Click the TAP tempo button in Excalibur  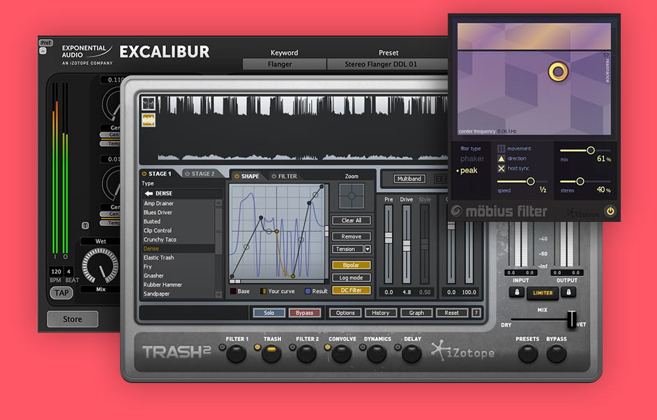click(61, 293)
